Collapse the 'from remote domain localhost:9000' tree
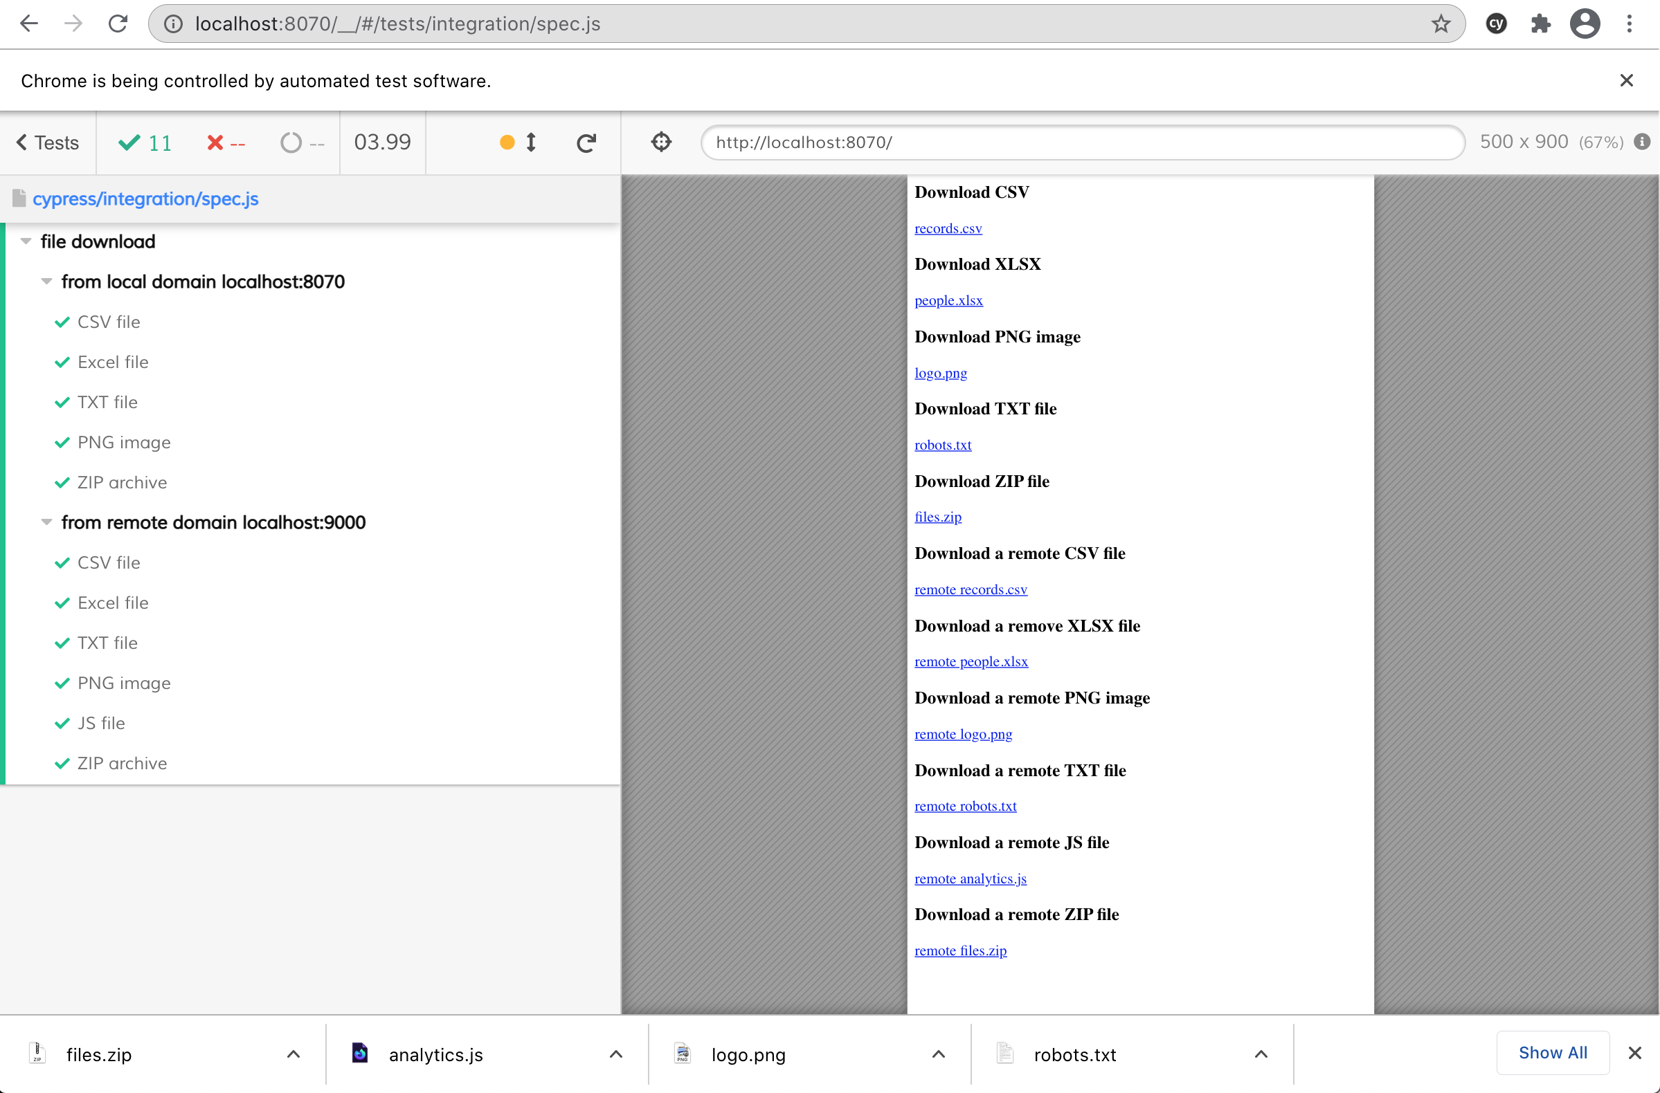 coord(44,522)
